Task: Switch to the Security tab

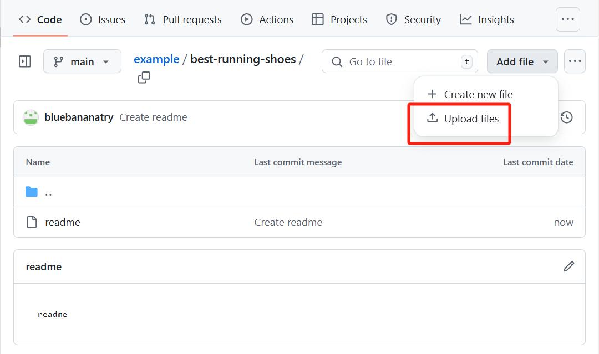Action: pyautogui.click(x=413, y=19)
